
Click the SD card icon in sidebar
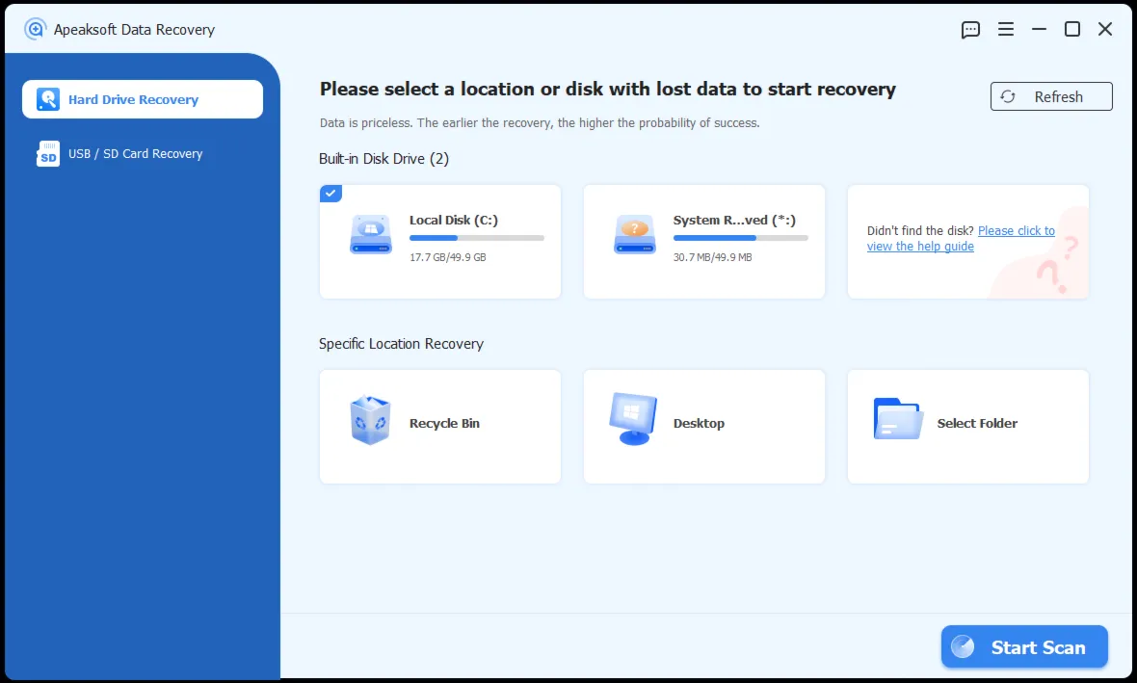point(48,154)
